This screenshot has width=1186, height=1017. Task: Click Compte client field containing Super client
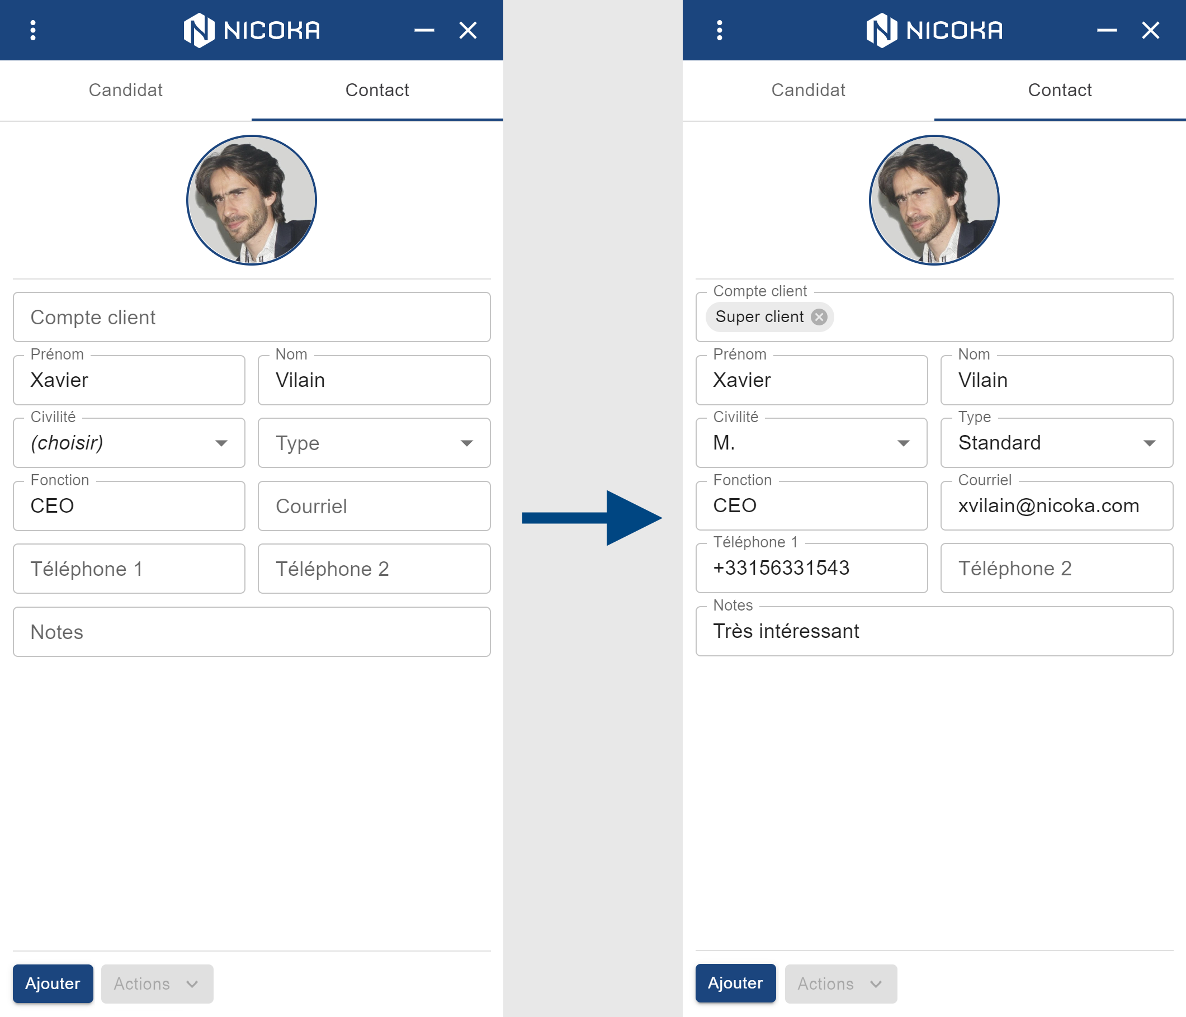934,317
